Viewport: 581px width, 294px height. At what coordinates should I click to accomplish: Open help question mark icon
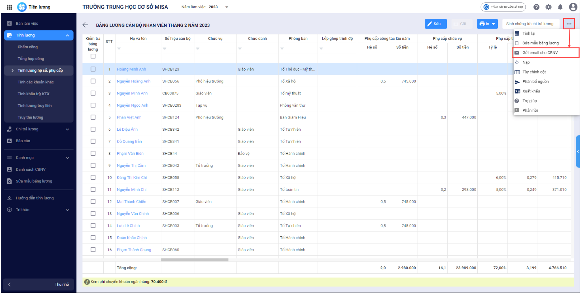click(x=537, y=7)
